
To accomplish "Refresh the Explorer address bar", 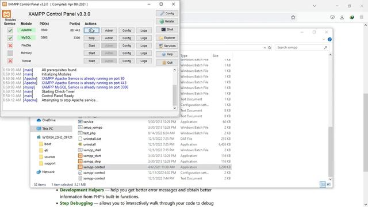I will coord(270,47).
